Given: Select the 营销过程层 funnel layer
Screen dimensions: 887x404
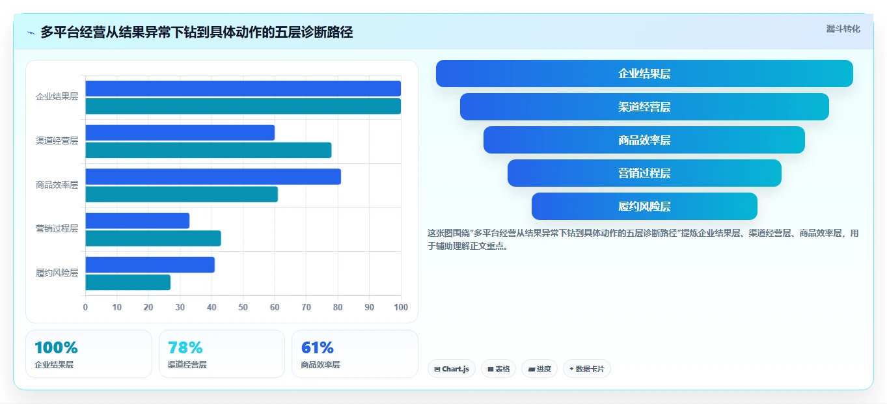Looking at the screenshot, I should pyautogui.click(x=644, y=173).
